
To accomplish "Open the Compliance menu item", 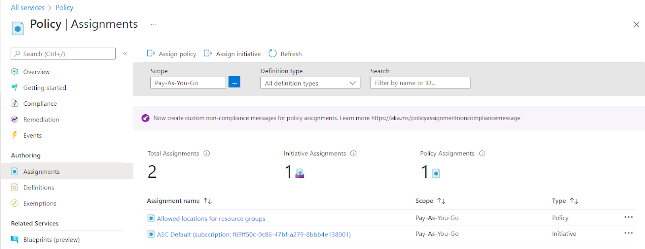I will click(40, 104).
